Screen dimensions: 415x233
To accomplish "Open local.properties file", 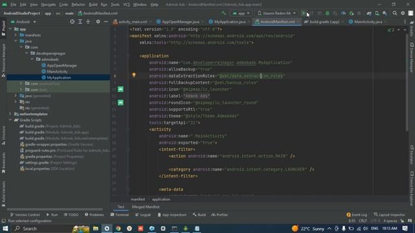I will pyautogui.click(x=47, y=168).
